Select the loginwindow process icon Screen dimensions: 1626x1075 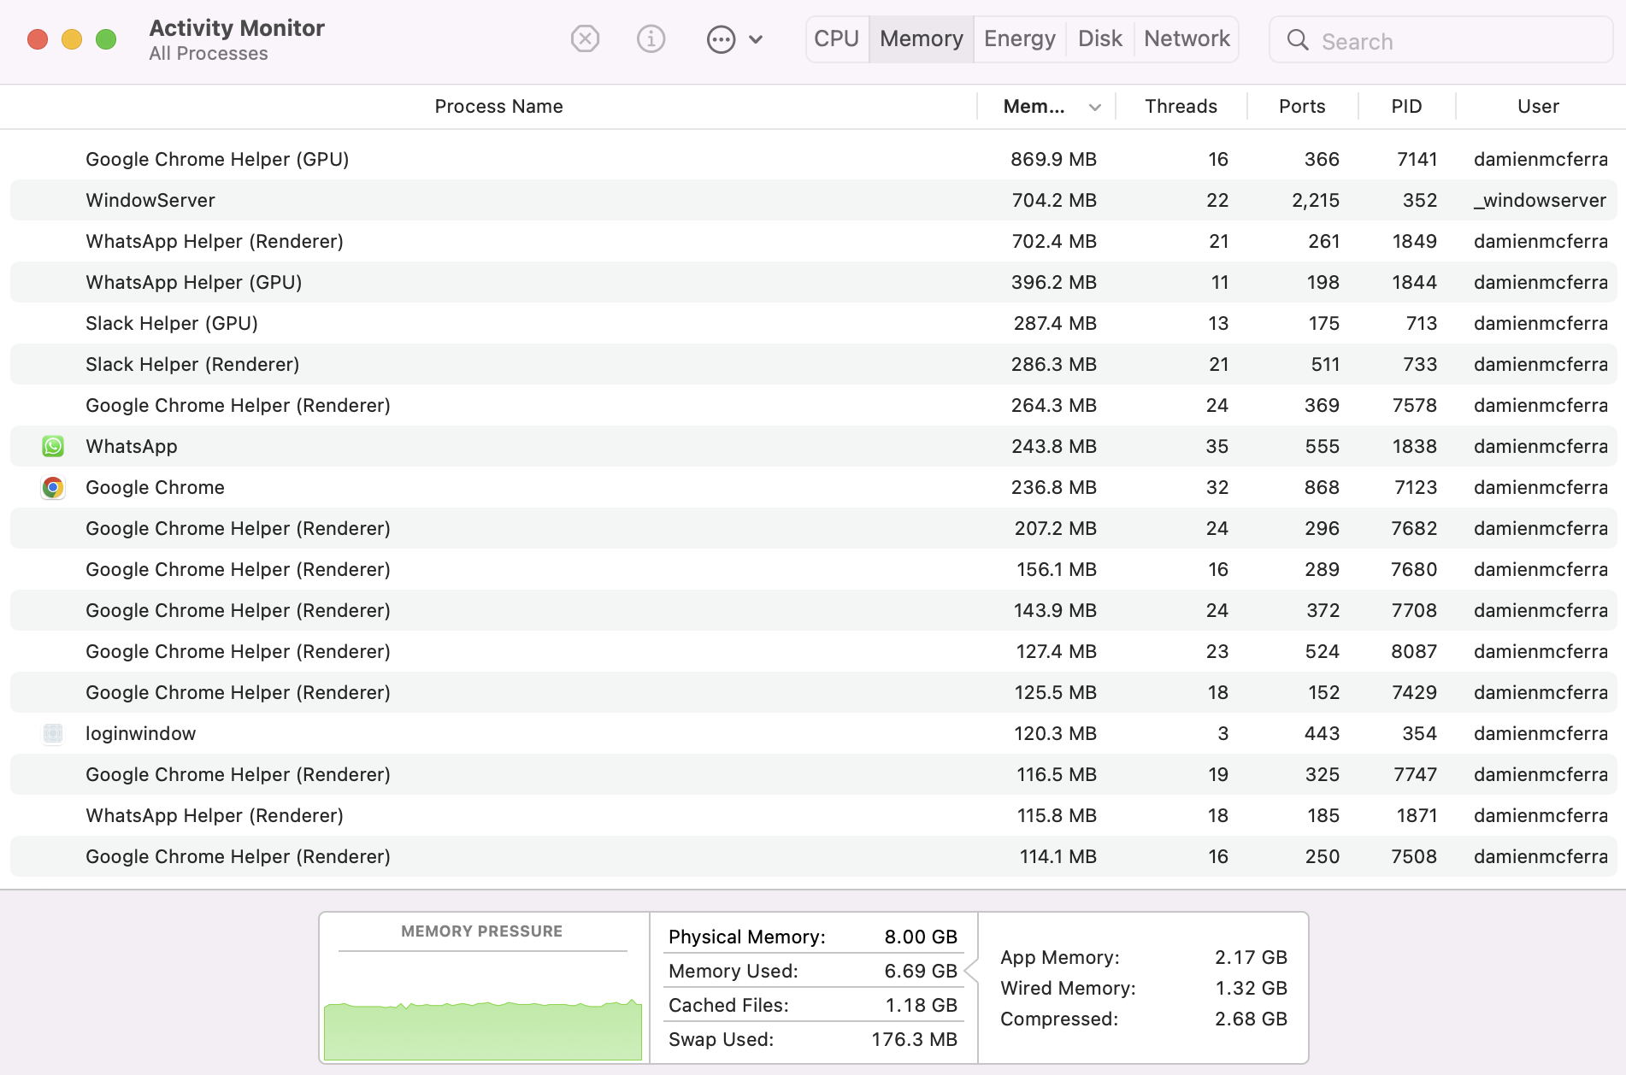[53, 733]
